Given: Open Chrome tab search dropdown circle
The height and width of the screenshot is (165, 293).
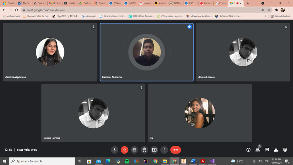Looking at the screenshot, I should pos(263,3).
